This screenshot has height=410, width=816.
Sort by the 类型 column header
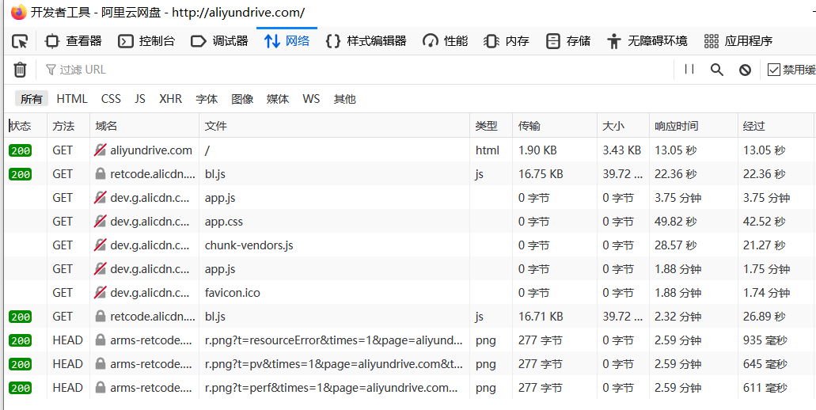[491, 126]
